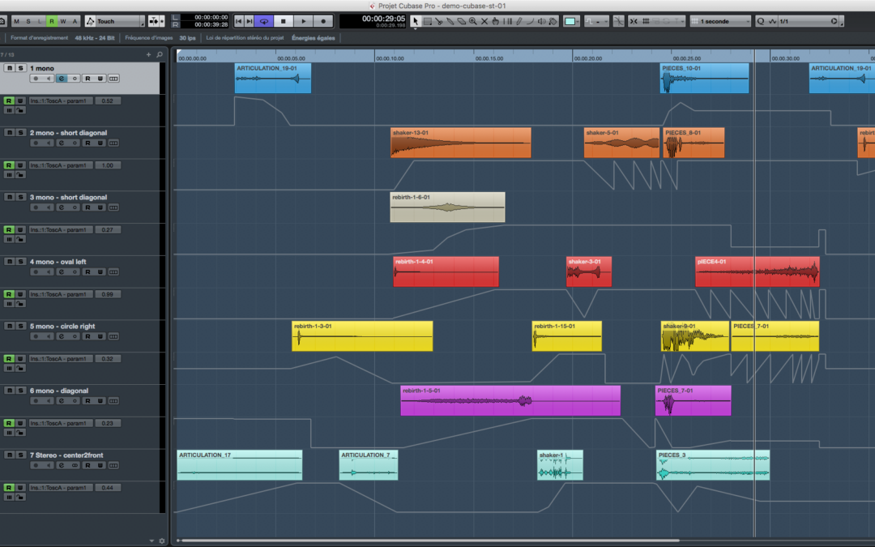
Task: Select the Range Selection tool
Action: click(x=427, y=21)
